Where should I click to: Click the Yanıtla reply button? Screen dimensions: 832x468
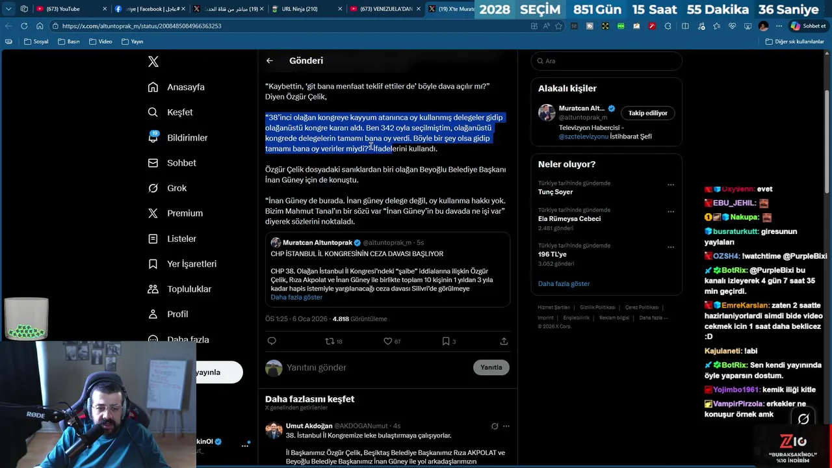[491, 367]
